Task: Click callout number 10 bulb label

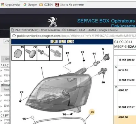Action: pos(103,82)
